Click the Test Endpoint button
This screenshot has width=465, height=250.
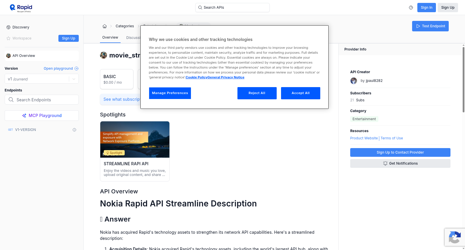430,26
